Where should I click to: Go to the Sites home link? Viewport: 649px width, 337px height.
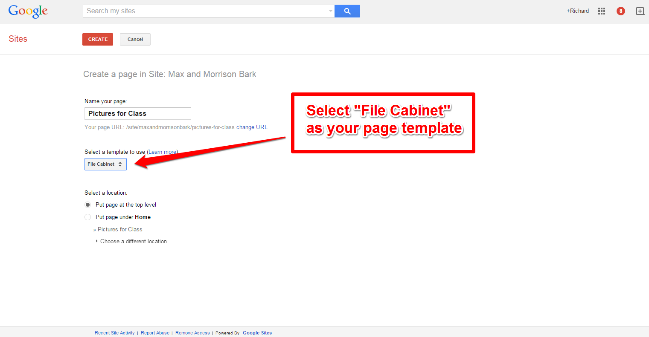(18, 39)
